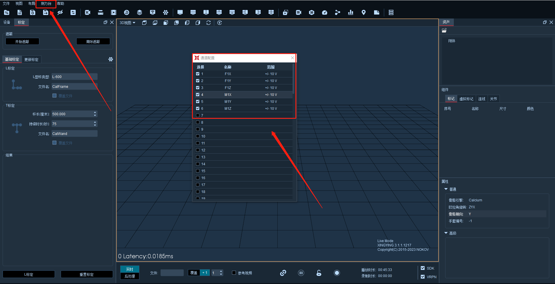Collapse the 普通 properties section
555x284 pixels.
coord(446,189)
